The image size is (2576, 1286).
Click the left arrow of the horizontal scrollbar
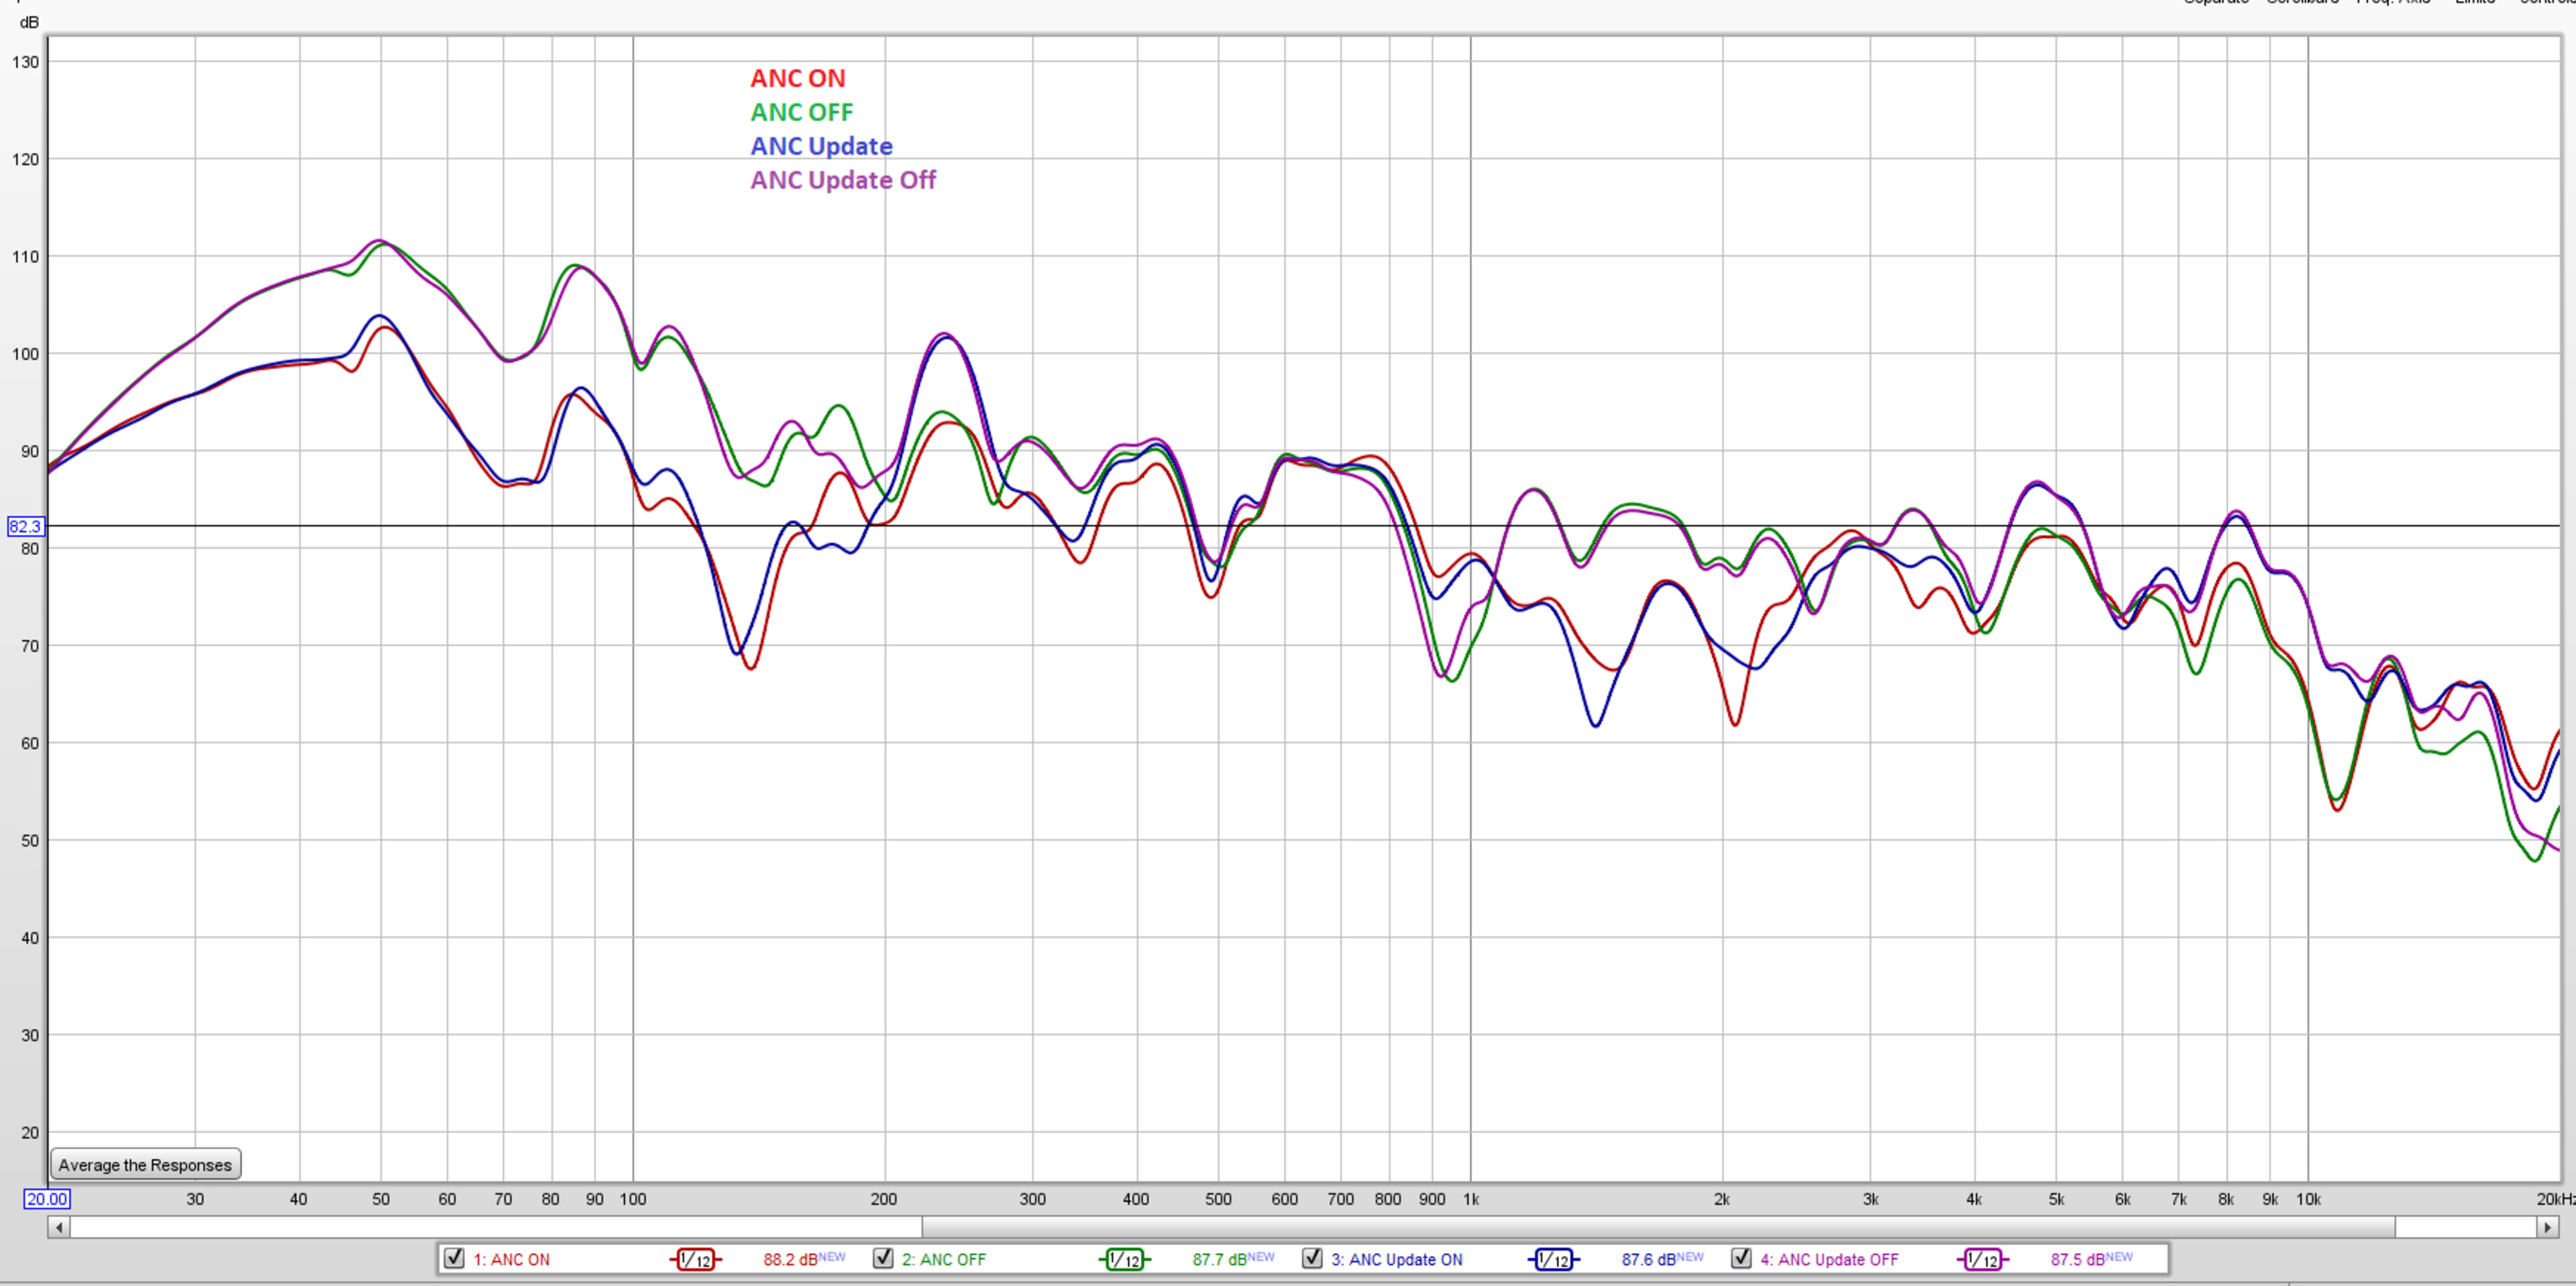point(59,1227)
